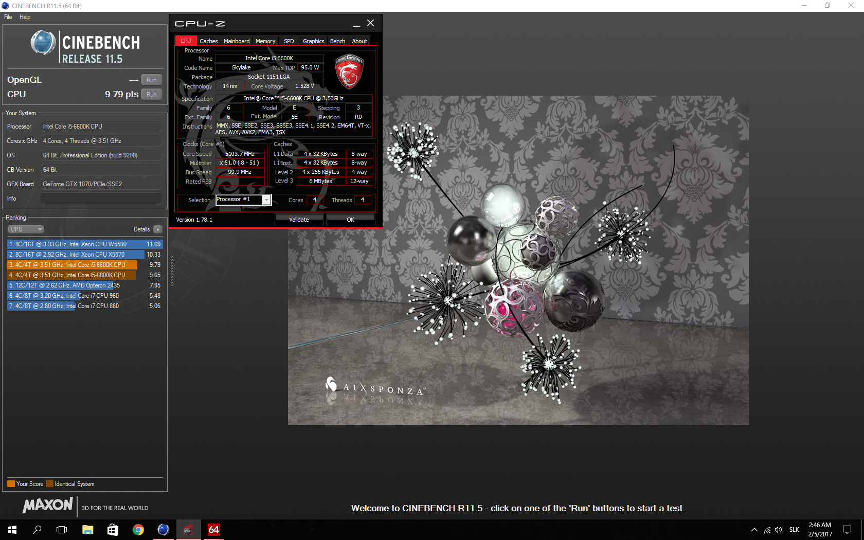Click the Multiplier x 51.0 value
The width and height of the screenshot is (864, 540).
click(240, 163)
